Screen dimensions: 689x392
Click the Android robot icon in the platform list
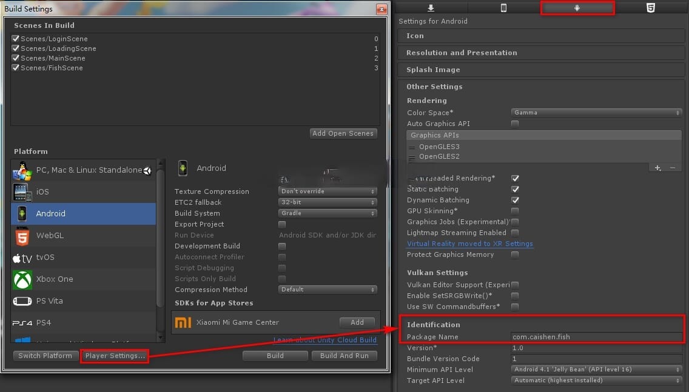tap(22, 214)
